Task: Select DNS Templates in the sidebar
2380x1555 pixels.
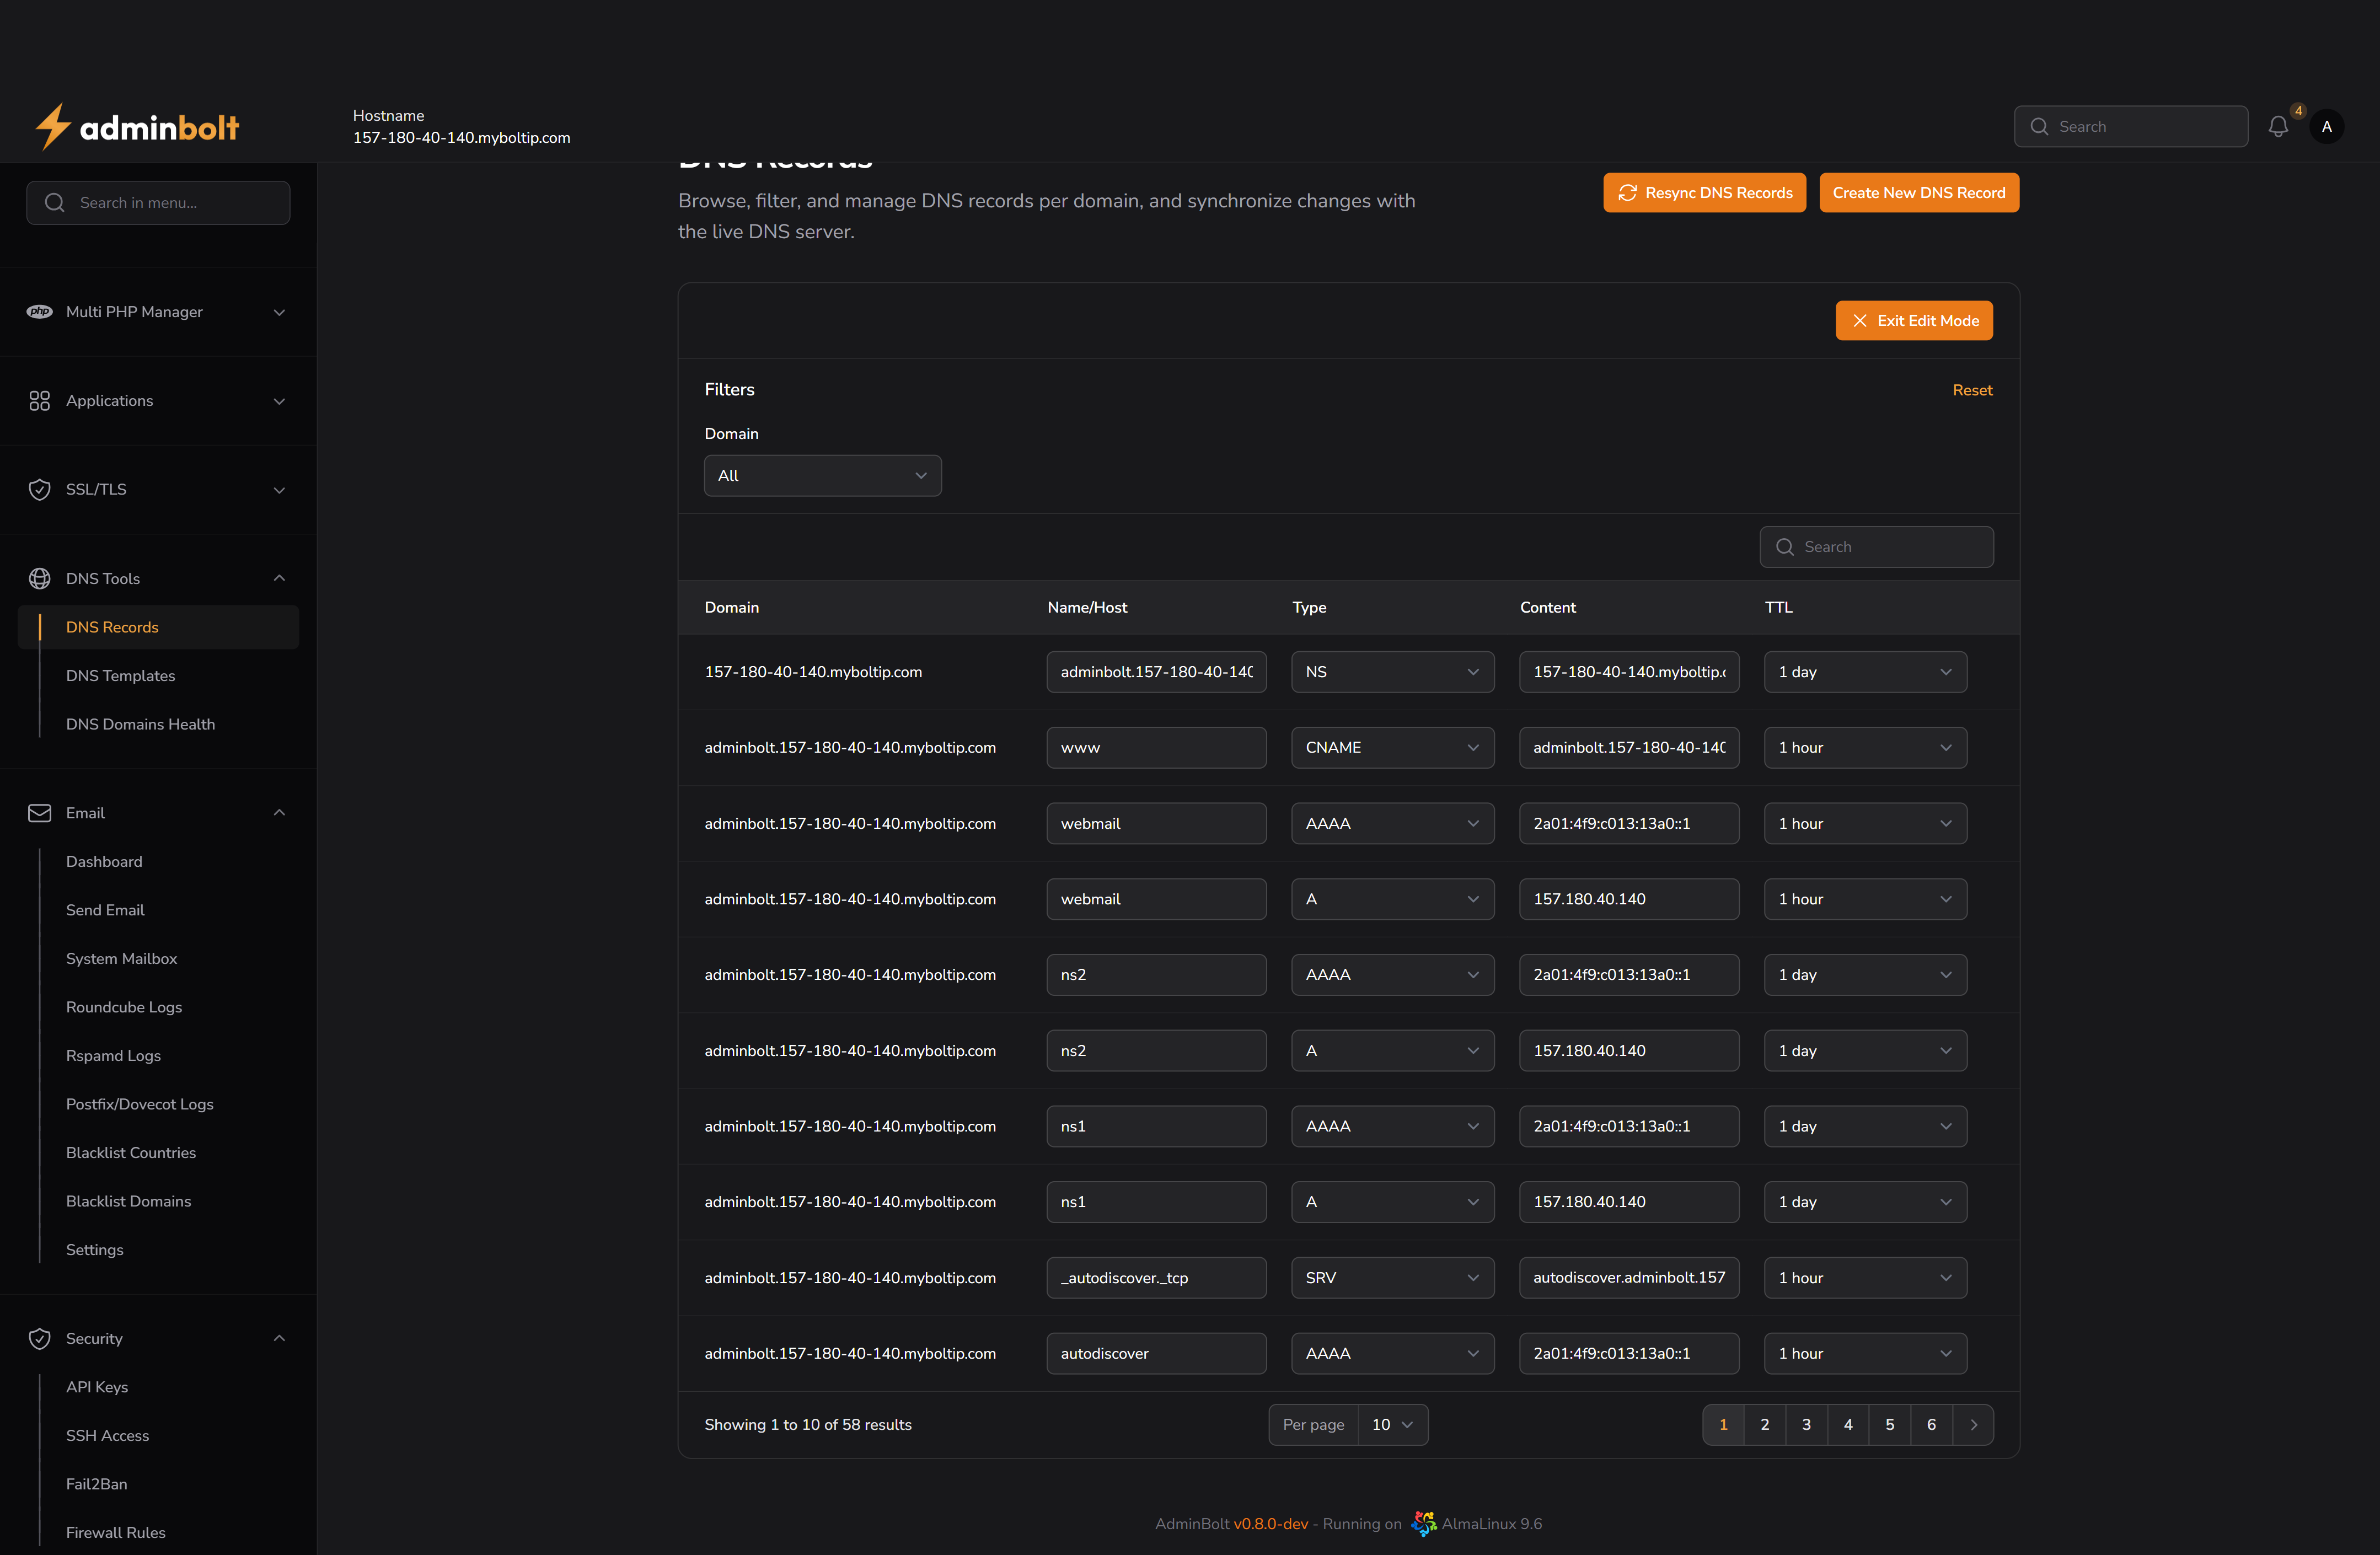Action: tap(120, 675)
